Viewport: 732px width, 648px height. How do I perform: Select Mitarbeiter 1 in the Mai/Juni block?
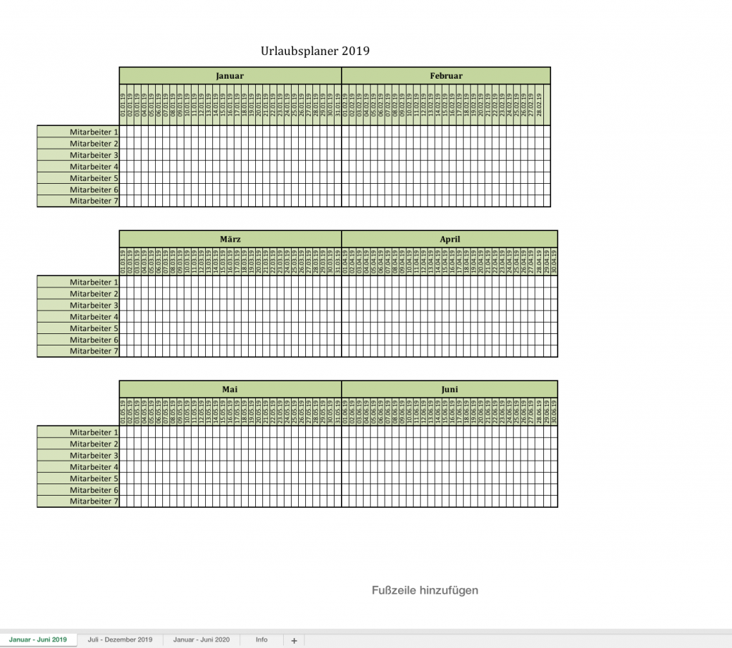(78, 432)
